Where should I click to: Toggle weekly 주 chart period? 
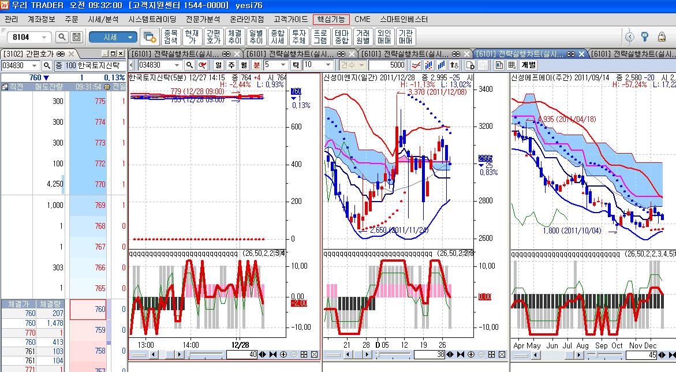click(x=231, y=65)
